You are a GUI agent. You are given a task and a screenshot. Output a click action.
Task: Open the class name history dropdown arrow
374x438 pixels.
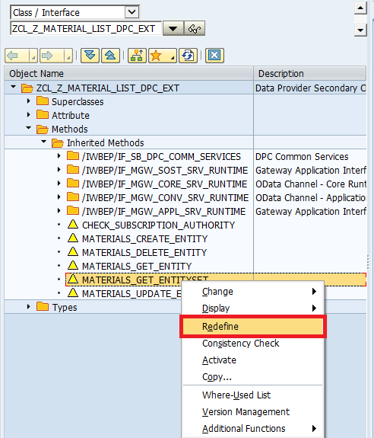pos(173,28)
